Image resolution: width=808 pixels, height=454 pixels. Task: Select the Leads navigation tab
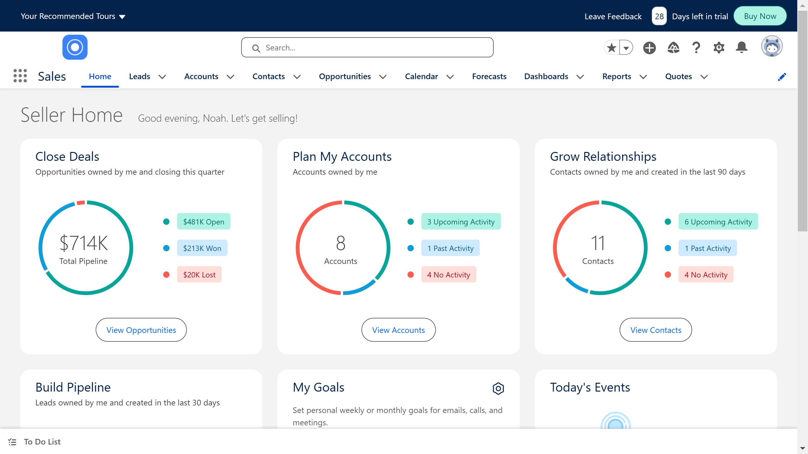[x=139, y=76]
